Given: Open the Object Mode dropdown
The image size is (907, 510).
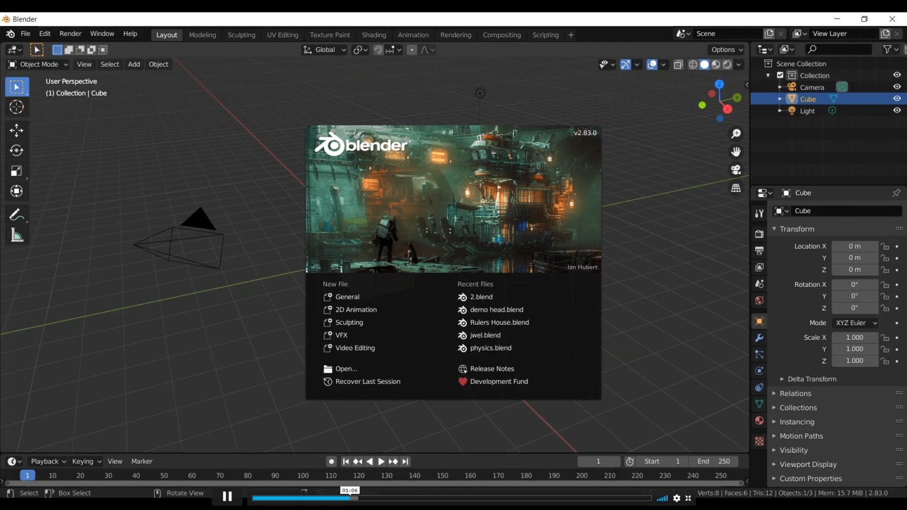Looking at the screenshot, I should 38,64.
